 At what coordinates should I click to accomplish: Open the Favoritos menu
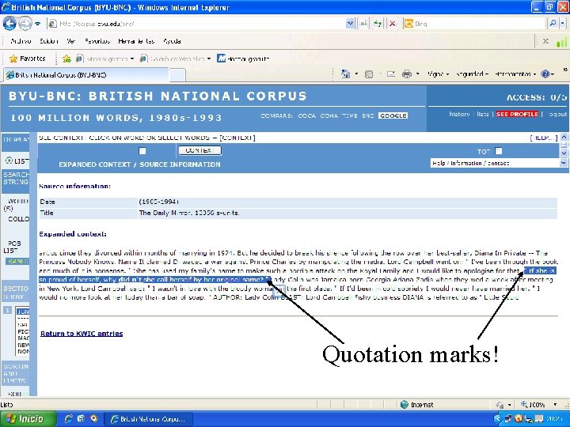pos(97,41)
